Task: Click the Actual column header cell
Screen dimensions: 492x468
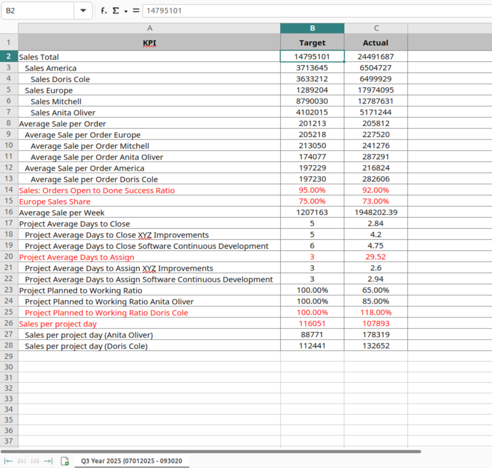Action: [376, 43]
